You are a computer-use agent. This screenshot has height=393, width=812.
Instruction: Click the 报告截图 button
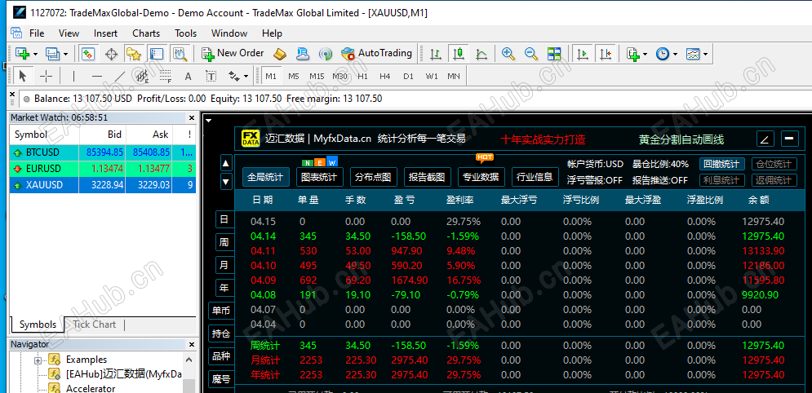pyautogui.click(x=428, y=177)
